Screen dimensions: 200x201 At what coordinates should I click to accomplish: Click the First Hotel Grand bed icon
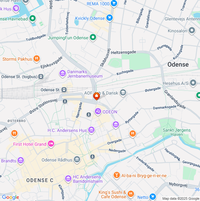tap(51, 144)
